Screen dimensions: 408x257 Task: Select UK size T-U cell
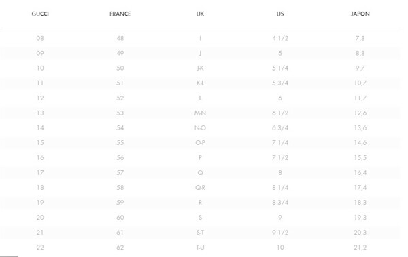pyautogui.click(x=200, y=248)
